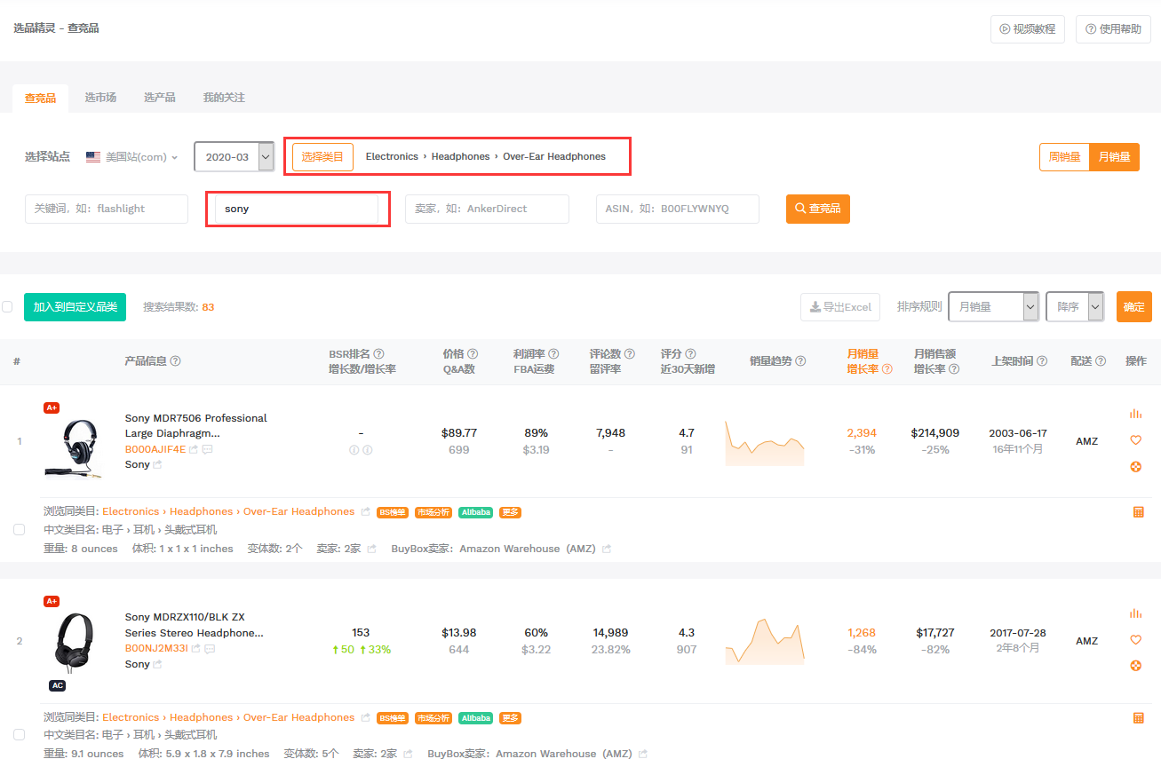Favorite the Sony MDRZX110/BLK with the heart icon

click(x=1135, y=640)
